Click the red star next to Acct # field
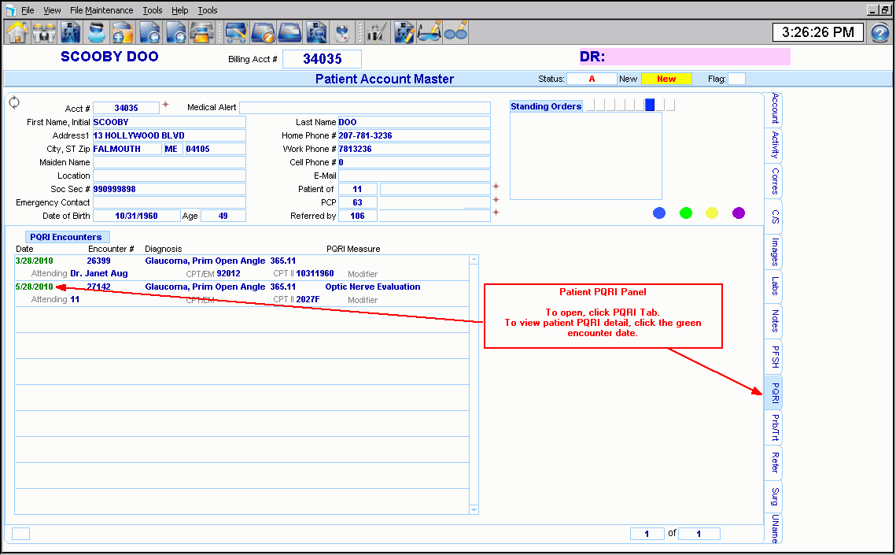Viewport: 896px width, 555px height. click(166, 105)
